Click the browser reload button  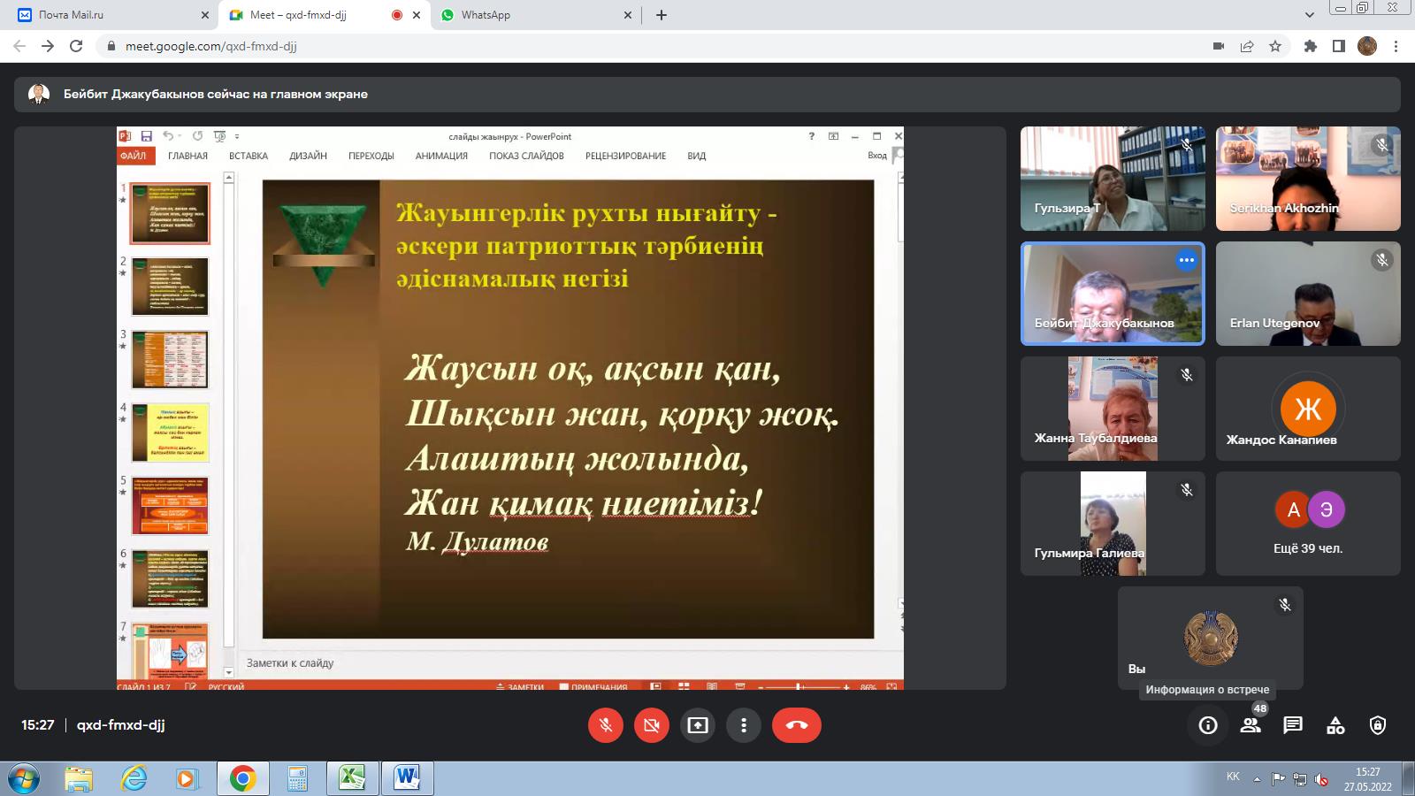[76, 46]
